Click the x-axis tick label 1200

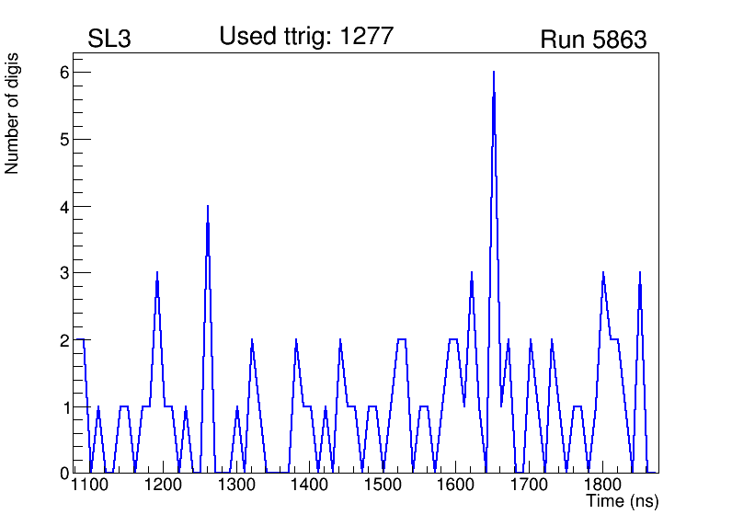tap(163, 486)
